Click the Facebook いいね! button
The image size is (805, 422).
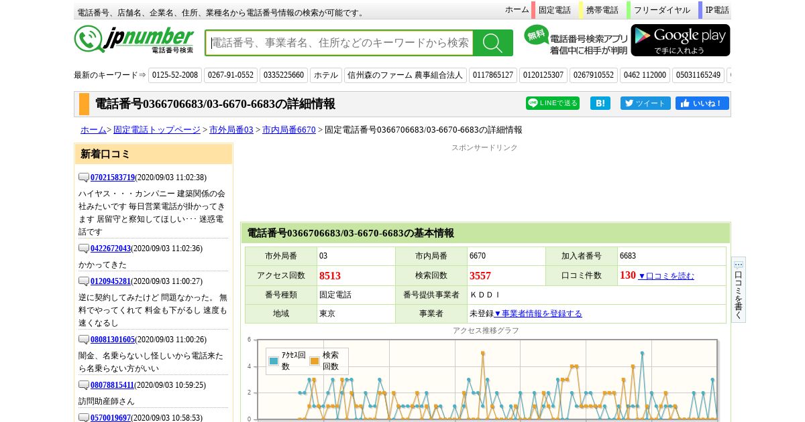click(702, 103)
